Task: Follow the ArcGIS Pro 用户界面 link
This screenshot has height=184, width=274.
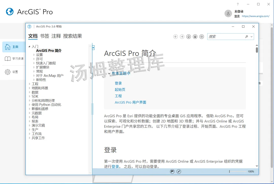Action: click(x=131, y=102)
